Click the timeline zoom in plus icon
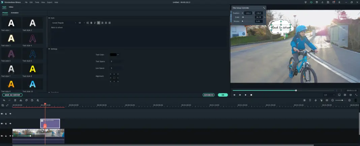Image resolution: width=360 pixels, height=146 pixels. pyautogui.click(x=350, y=100)
